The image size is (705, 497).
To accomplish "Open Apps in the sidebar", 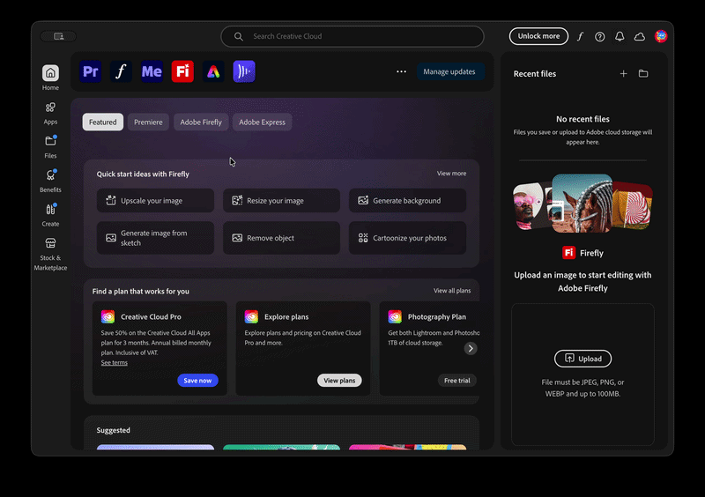I will [50, 113].
